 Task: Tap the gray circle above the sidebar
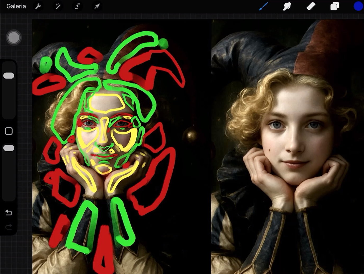pos(13,37)
